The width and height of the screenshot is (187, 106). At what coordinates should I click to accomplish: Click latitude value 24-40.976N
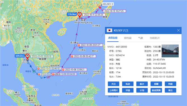[x=159, y=60]
